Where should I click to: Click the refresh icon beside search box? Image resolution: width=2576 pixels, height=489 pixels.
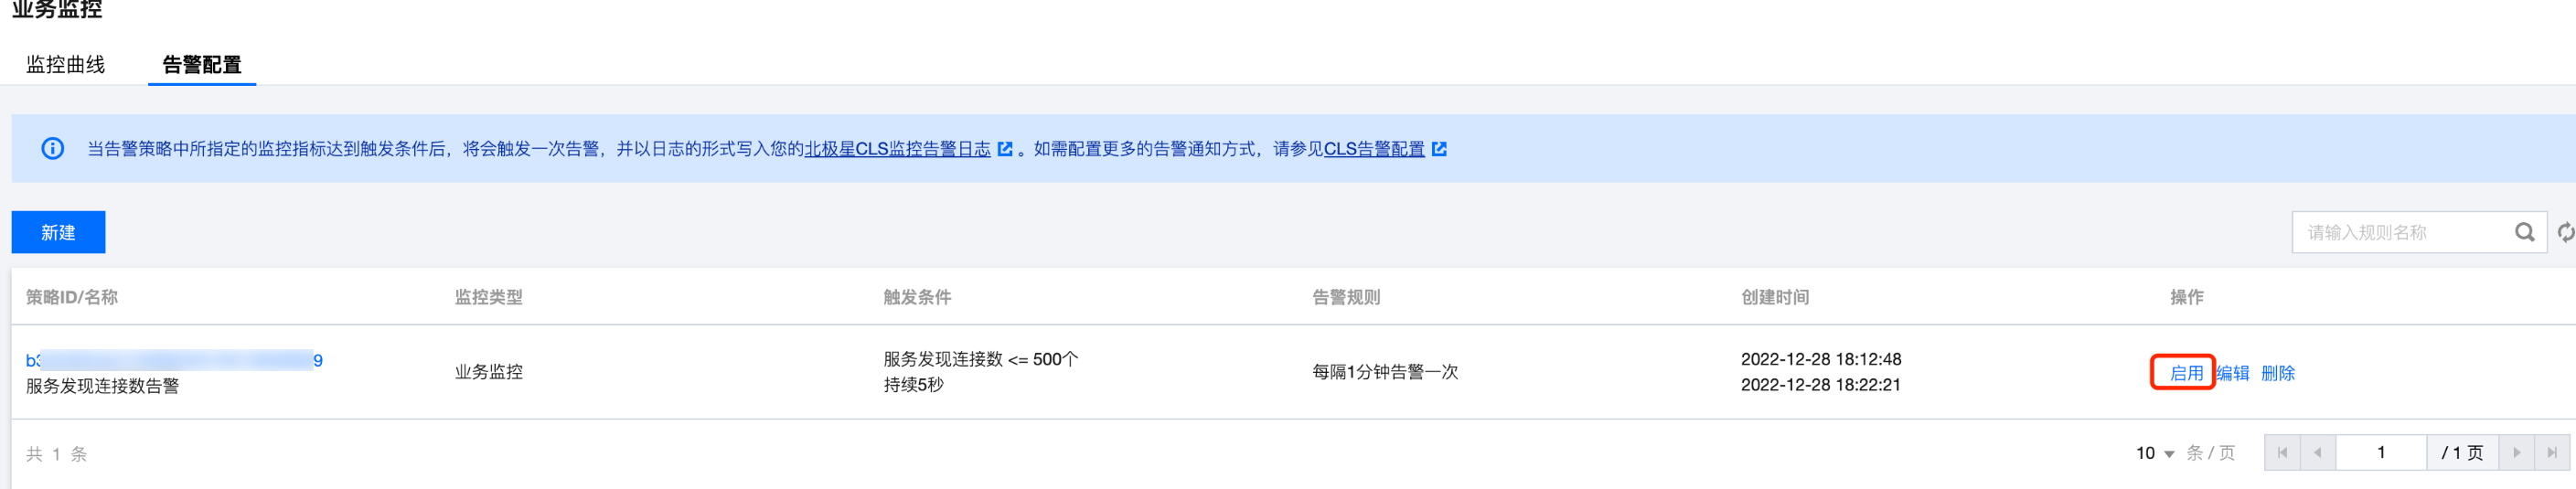click(2566, 232)
